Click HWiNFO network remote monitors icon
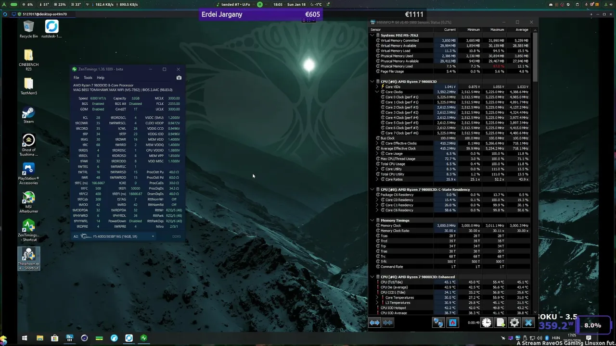Viewport: 616px width, 346px height. (438, 323)
